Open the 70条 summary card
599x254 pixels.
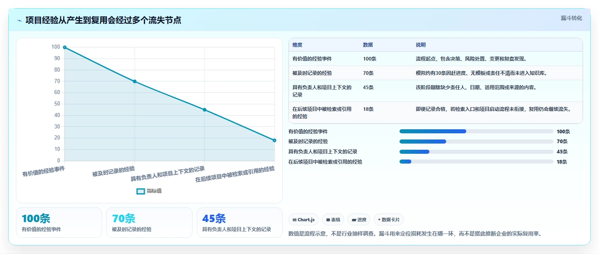[x=149, y=223]
